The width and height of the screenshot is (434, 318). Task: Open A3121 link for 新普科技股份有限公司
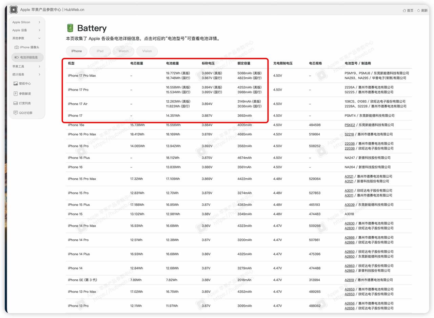(x=349, y=181)
